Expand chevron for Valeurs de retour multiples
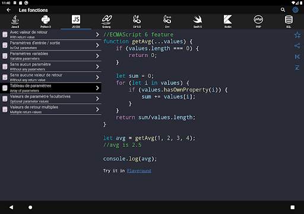Image resolution: width=304 pixels, height=214 pixels. coord(97,109)
